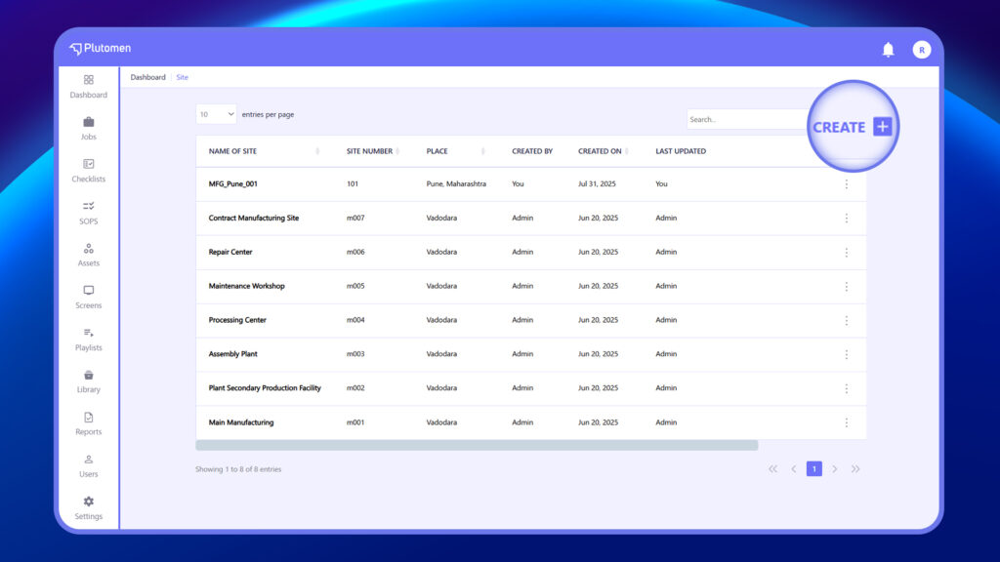Sort by Site Number column

[397, 151]
